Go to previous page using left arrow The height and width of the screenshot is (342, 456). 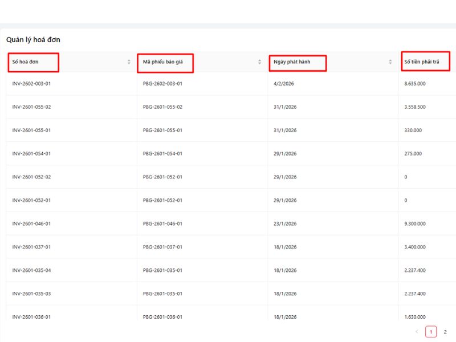pyautogui.click(x=417, y=332)
